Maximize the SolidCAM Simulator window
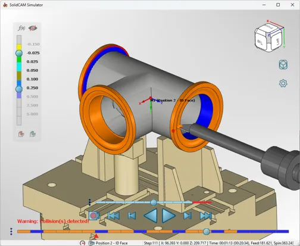Viewport: 300px width, 246px height. point(278,5)
